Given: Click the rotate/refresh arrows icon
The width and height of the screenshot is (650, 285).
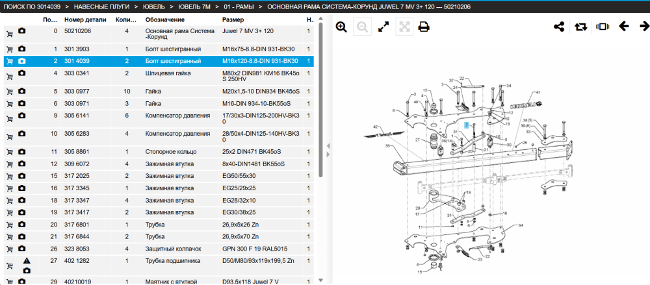Looking at the screenshot, I should [580, 27].
